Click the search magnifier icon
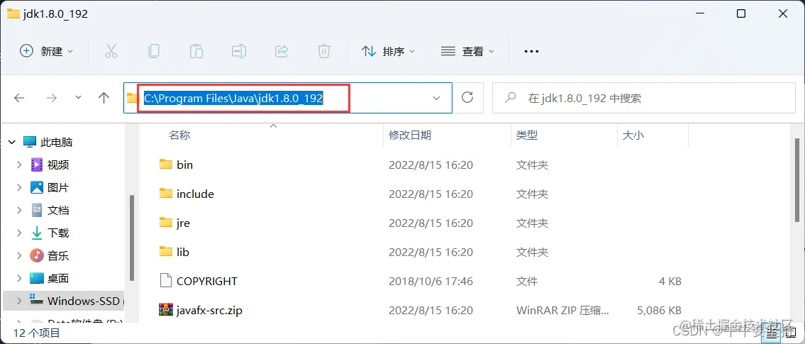Screen dimensions: 805x344 pos(511,98)
